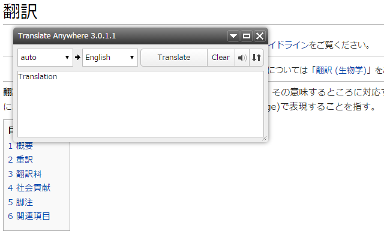Open contents link 3 翻訳料
This screenshot has height=240, width=384.
tap(25, 174)
